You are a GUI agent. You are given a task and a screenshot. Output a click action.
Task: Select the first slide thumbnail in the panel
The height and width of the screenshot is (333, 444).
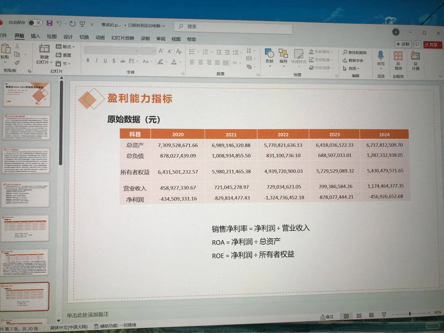point(27,94)
